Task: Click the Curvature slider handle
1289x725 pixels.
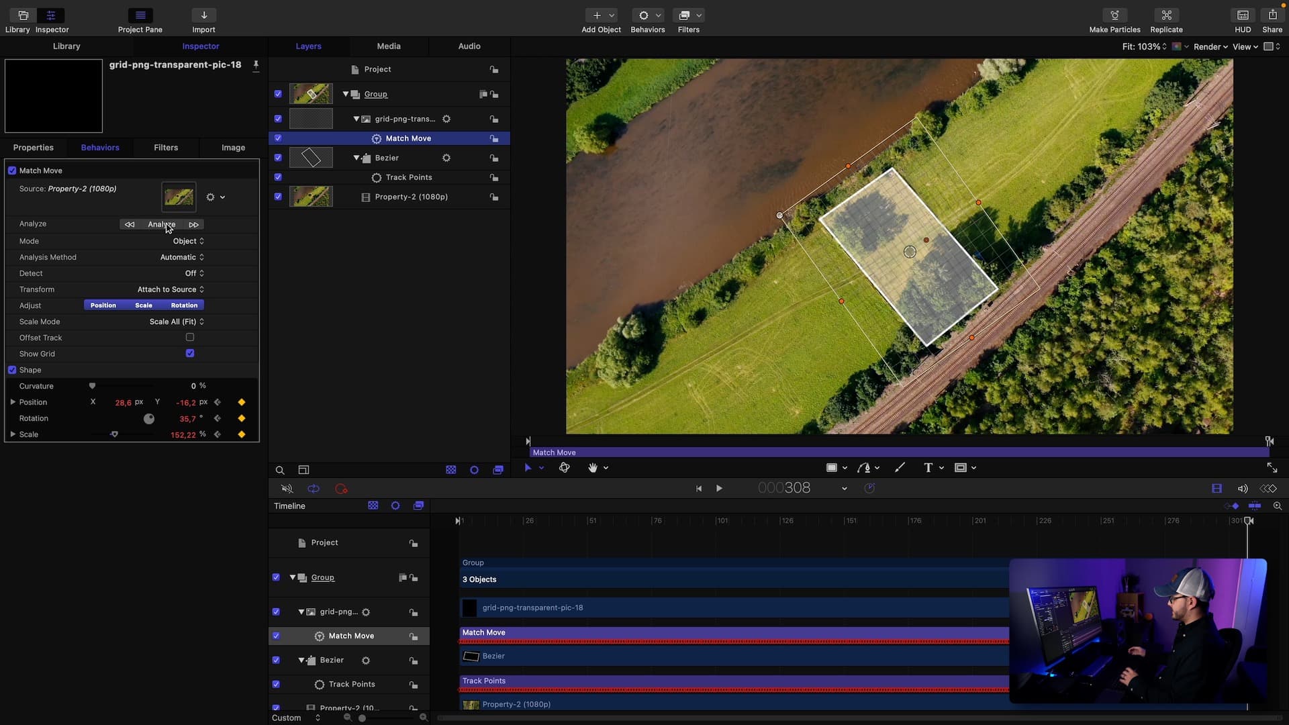Action: pos(93,386)
